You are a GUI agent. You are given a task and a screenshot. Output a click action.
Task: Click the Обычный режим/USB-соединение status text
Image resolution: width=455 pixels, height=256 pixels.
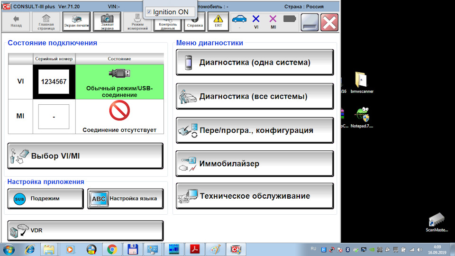tap(119, 91)
